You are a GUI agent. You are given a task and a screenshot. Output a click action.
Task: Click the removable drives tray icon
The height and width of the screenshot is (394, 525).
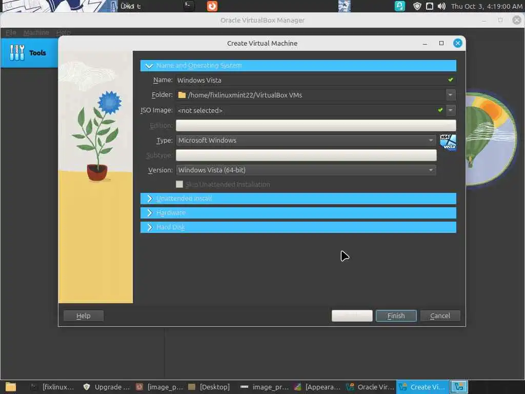coord(429,6)
